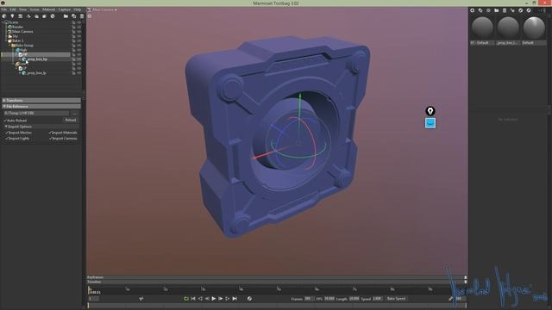Open the Scene menu
This screenshot has width=552, height=310.
point(34,9)
